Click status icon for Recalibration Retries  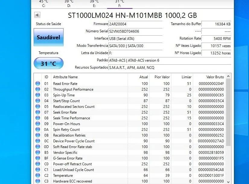pos(38,135)
